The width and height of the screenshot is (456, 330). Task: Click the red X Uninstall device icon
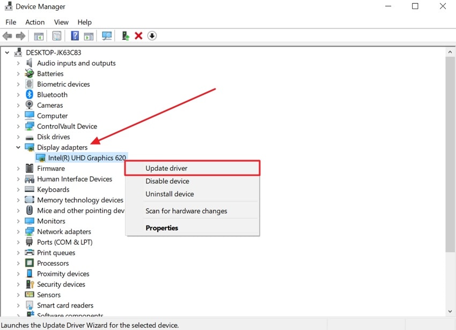point(138,36)
